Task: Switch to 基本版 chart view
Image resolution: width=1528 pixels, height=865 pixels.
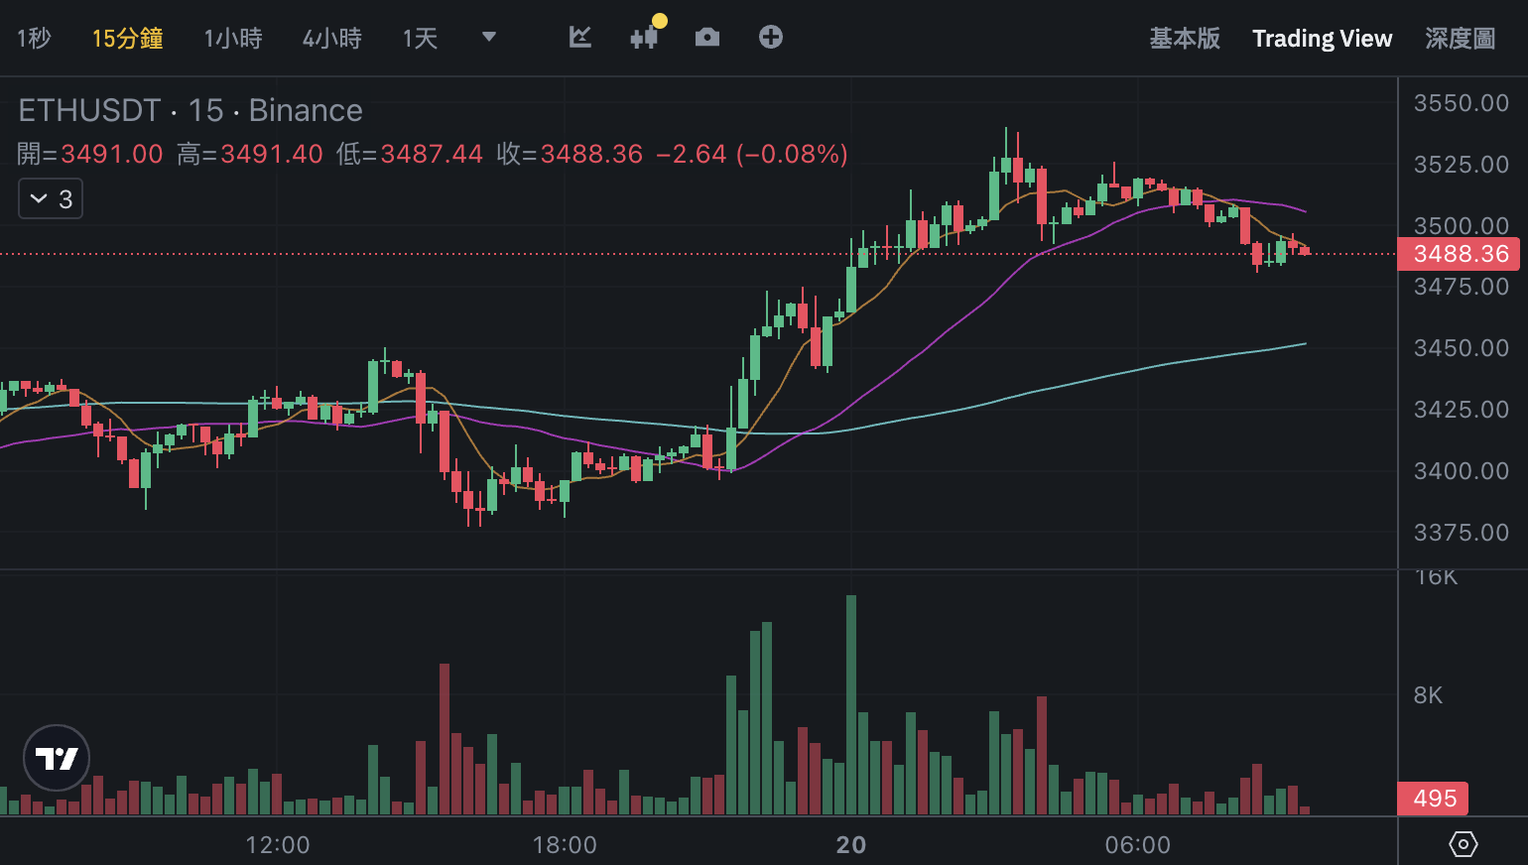Action: (x=1185, y=39)
